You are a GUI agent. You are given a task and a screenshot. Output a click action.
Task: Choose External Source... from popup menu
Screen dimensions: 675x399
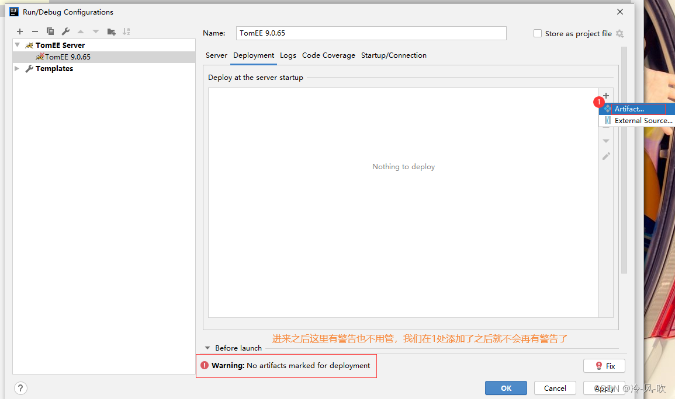637,121
